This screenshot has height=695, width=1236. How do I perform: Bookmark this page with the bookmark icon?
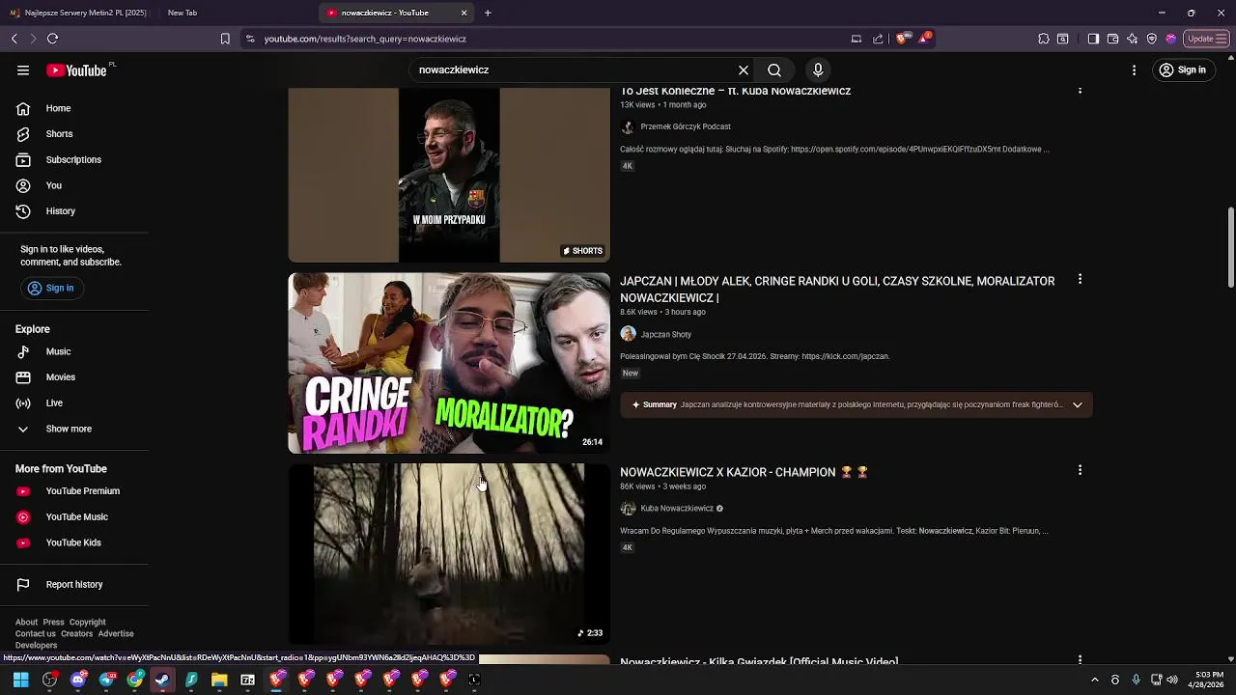click(x=225, y=39)
